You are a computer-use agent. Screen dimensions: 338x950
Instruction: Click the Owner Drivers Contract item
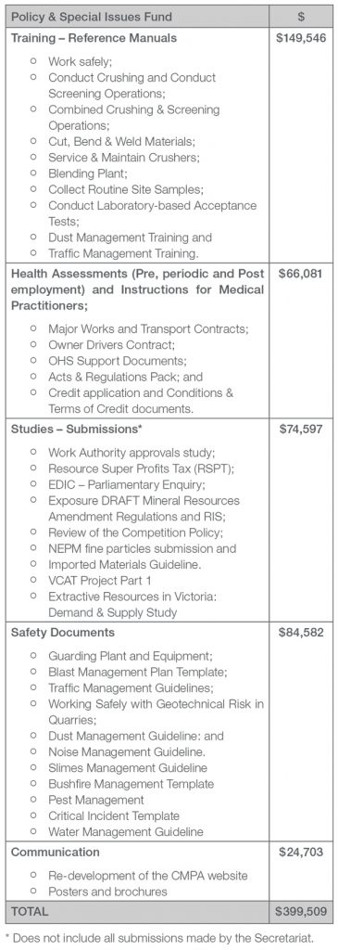(x=111, y=345)
